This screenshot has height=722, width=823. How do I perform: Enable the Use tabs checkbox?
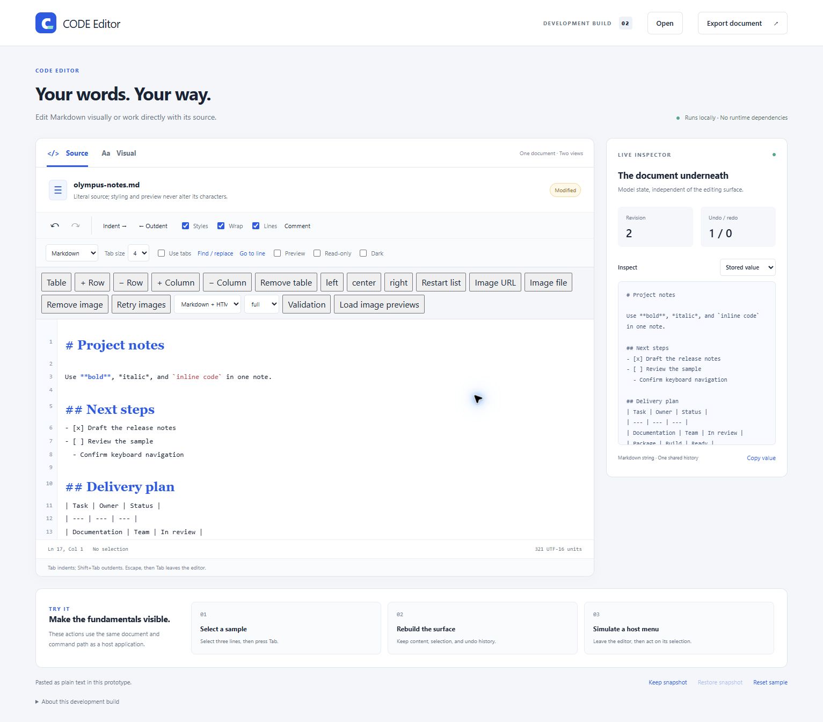click(x=161, y=253)
